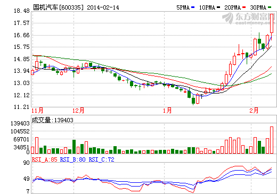Click the 12.12 price axis label
Screen dimensions: 277x194
pyautogui.click(x=22, y=95)
